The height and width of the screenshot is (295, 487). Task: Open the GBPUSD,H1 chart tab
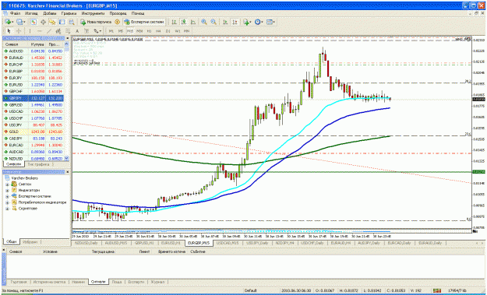point(144,243)
